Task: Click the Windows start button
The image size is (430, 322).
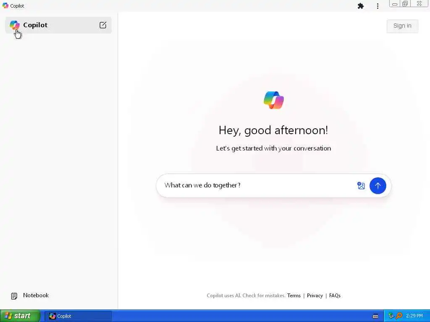Action: [20, 316]
